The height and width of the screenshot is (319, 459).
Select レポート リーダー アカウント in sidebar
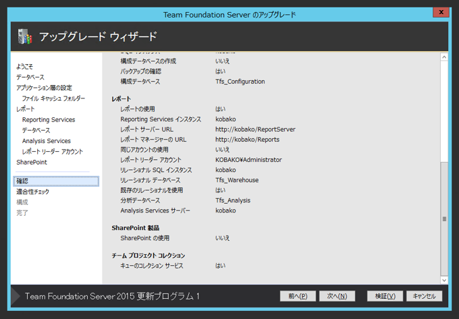53,152
